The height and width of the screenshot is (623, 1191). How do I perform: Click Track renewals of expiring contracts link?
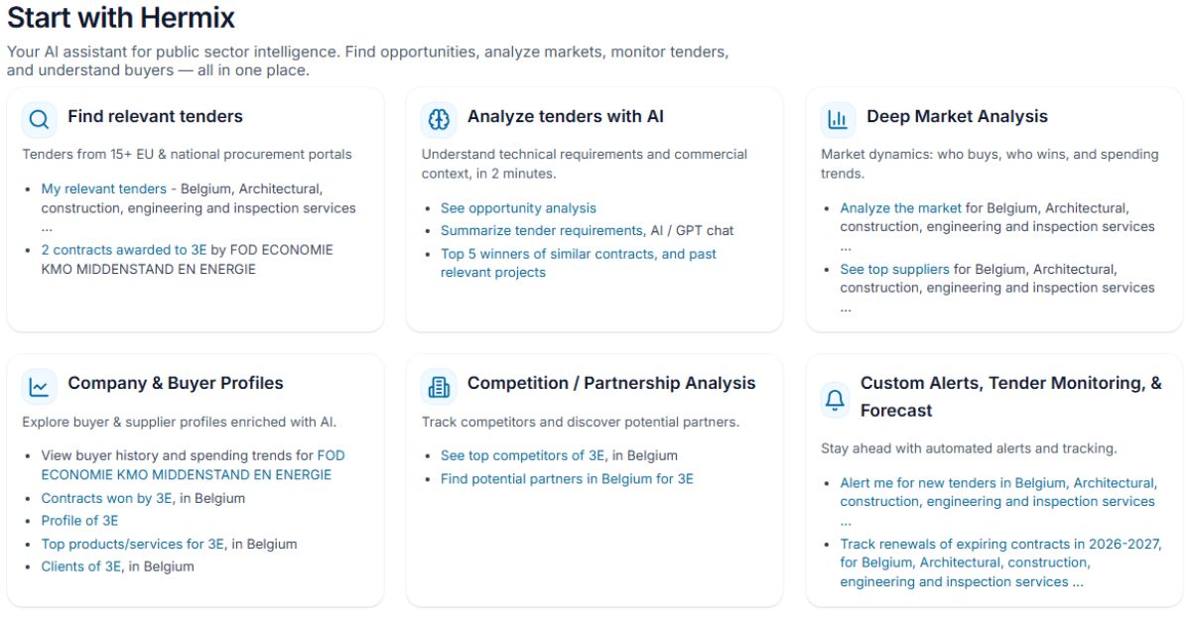[x=1000, y=544]
